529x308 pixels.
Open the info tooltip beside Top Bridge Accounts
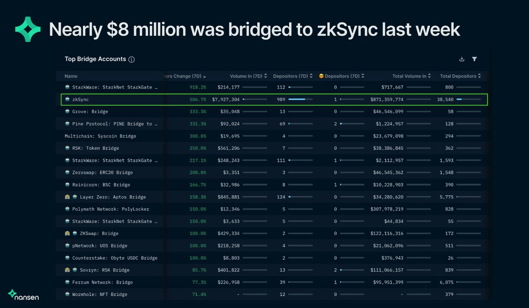click(x=131, y=59)
